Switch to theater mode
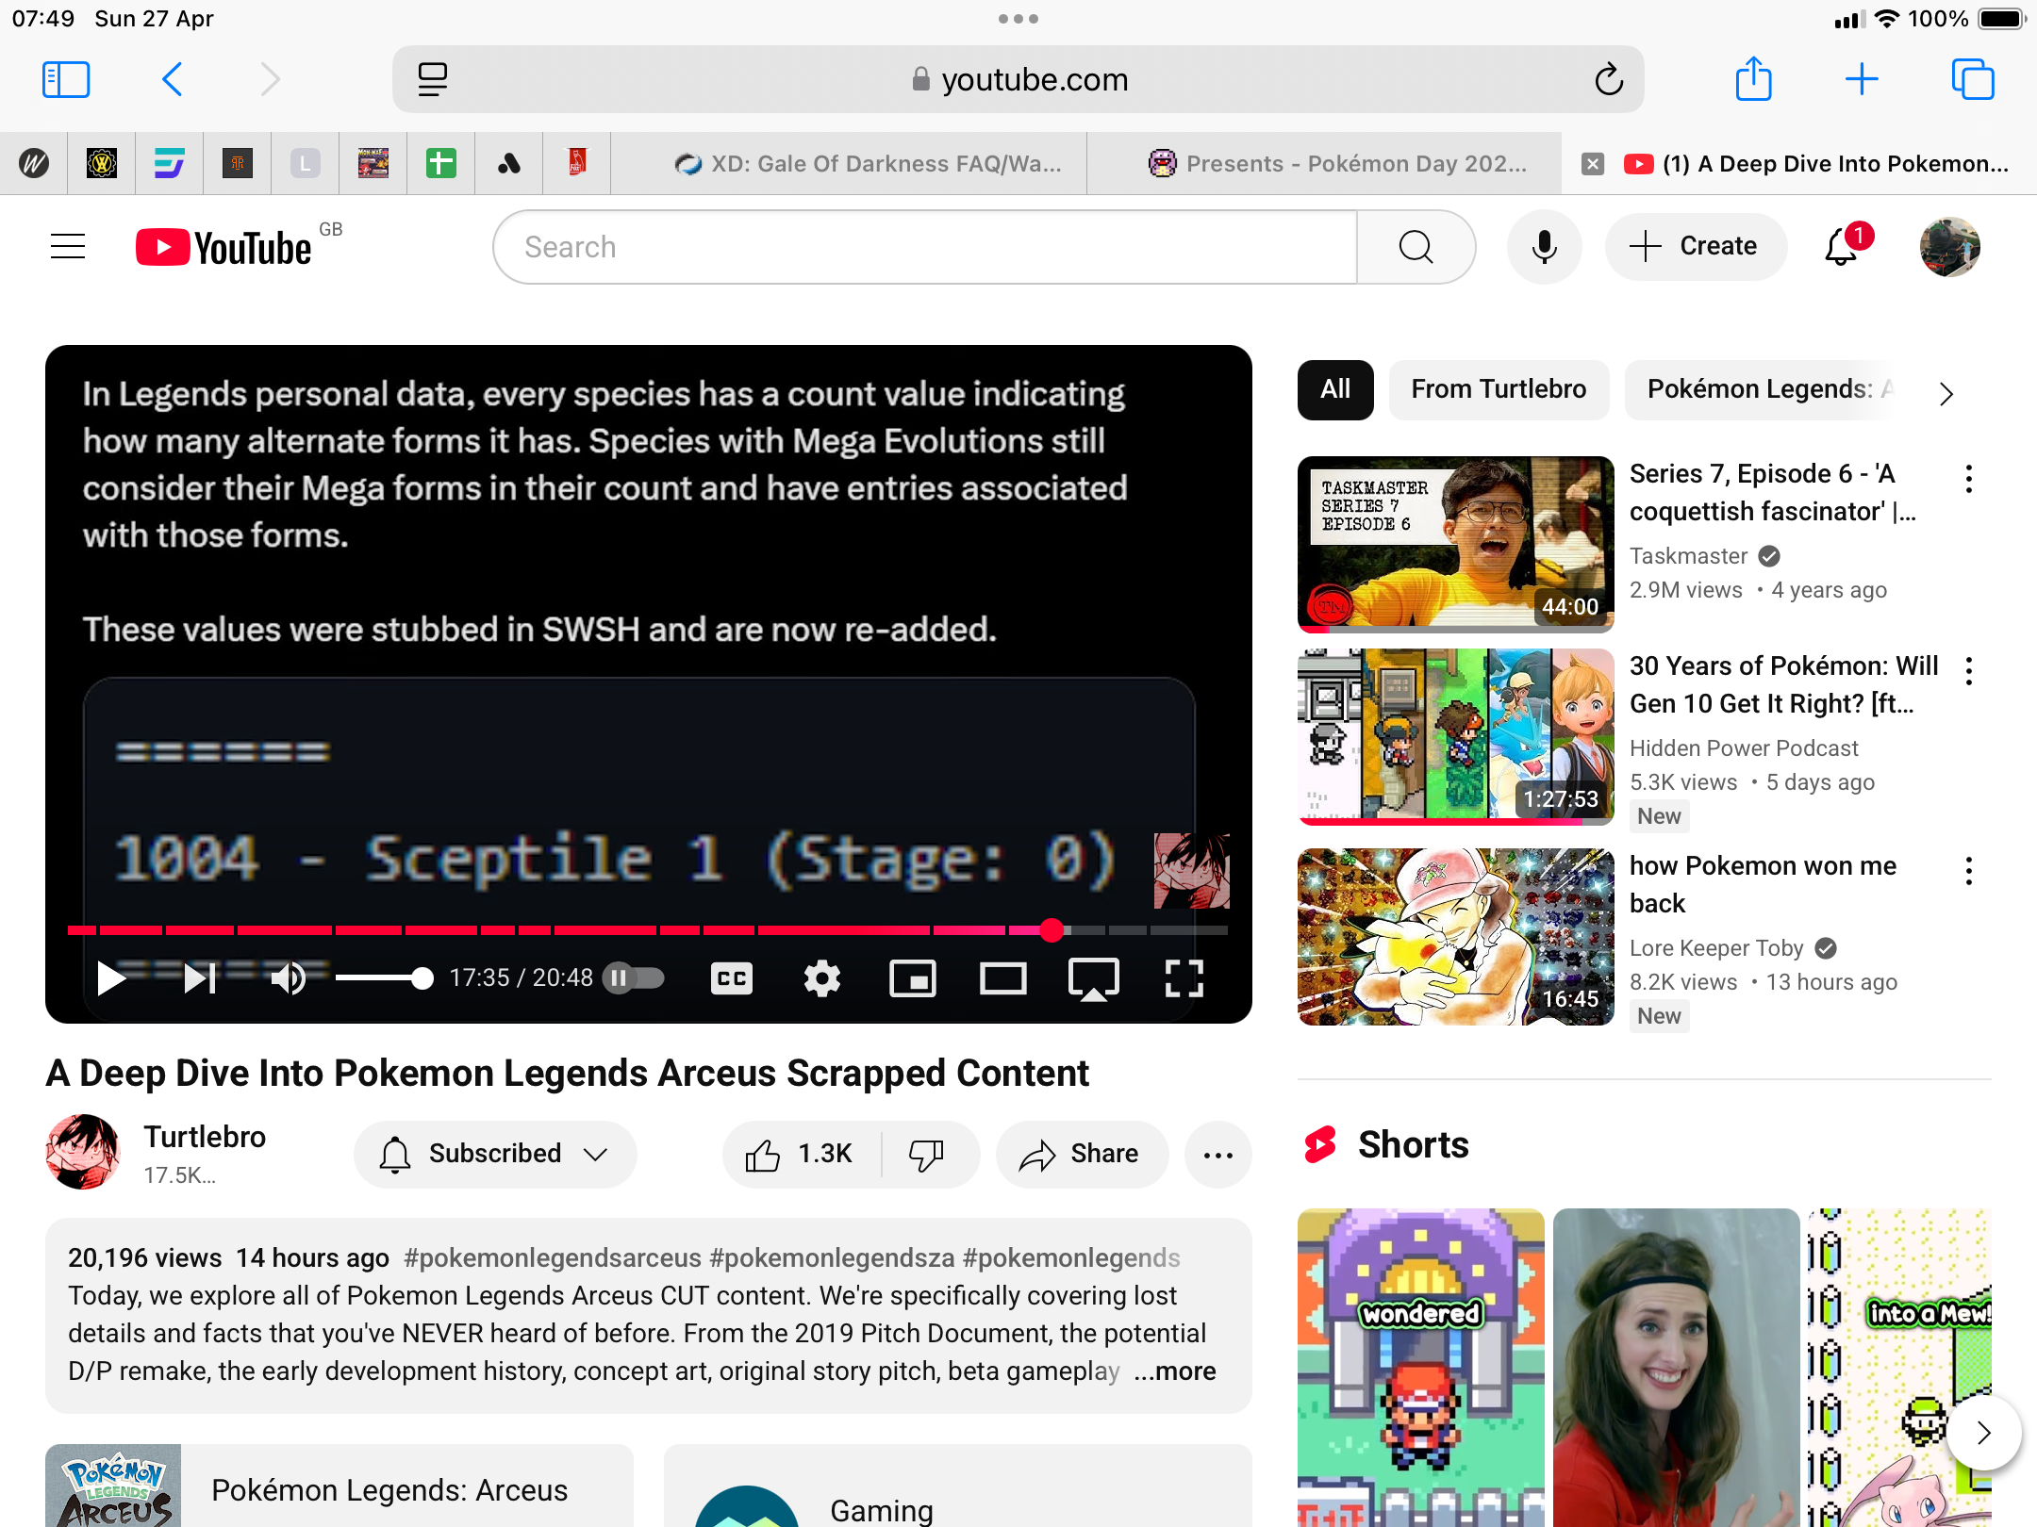Screen dimensions: 2037x1527 pyautogui.click(x=1003, y=978)
